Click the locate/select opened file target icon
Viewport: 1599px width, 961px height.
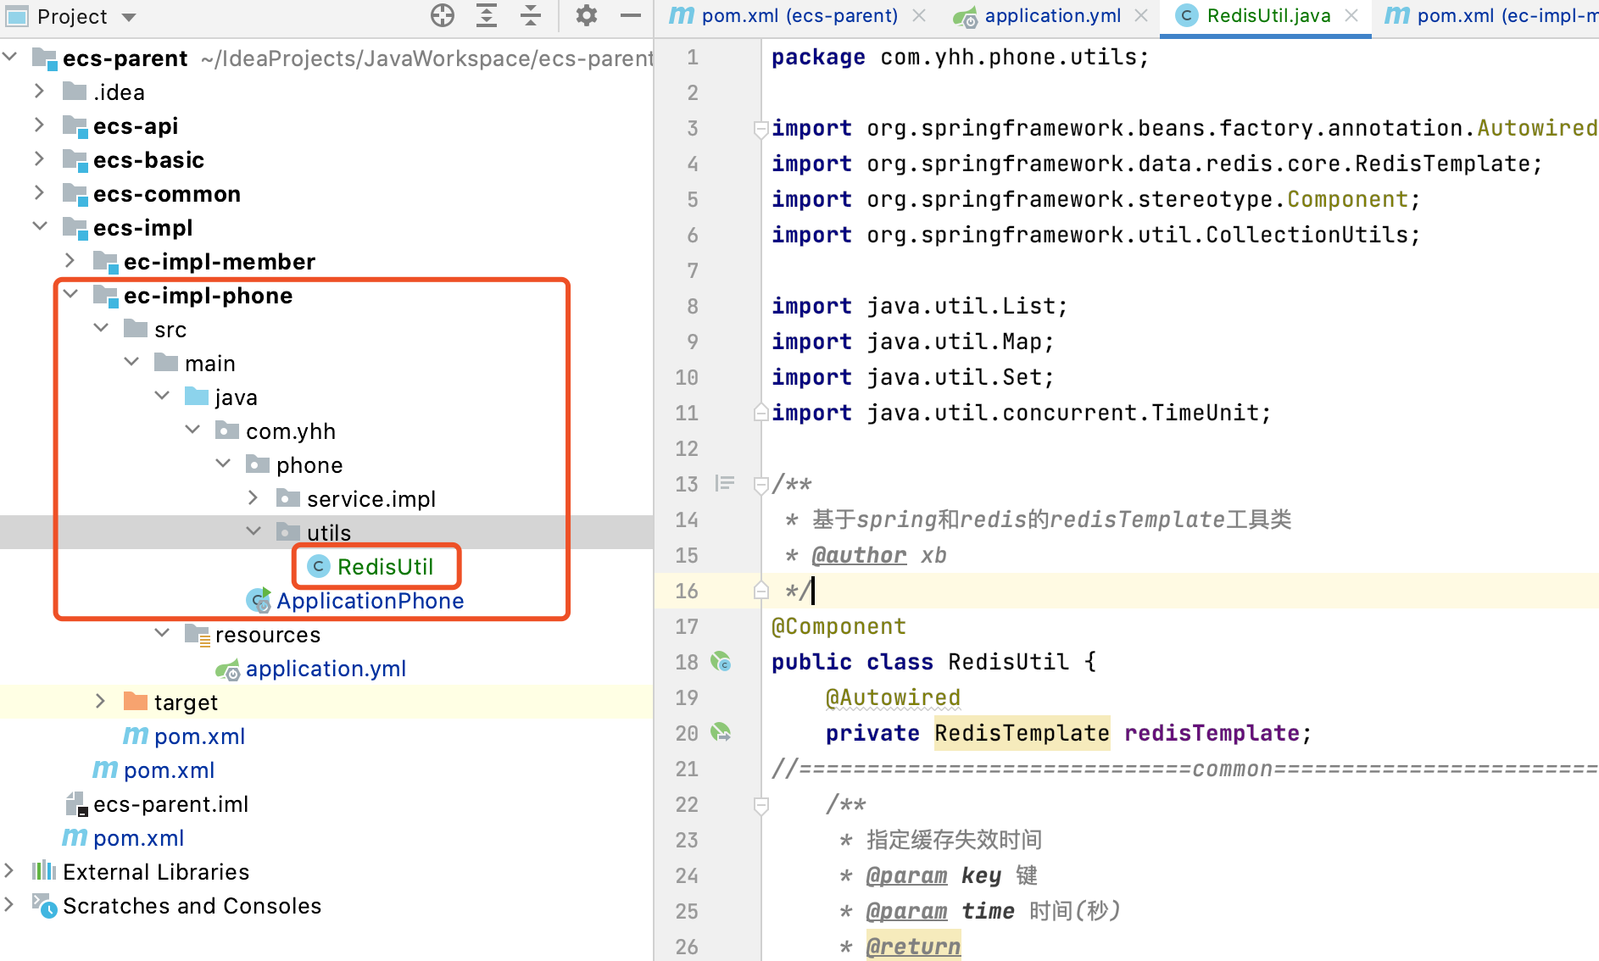(x=443, y=15)
